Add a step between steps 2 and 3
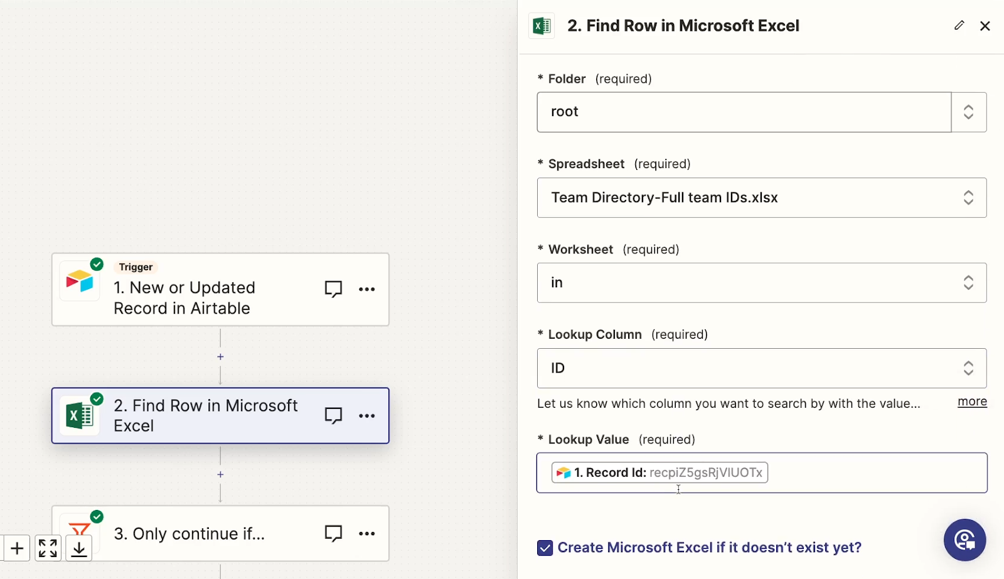 220,475
